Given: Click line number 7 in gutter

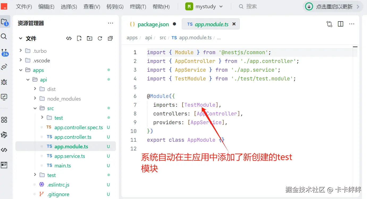Looking at the screenshot, I should (135, 105).
